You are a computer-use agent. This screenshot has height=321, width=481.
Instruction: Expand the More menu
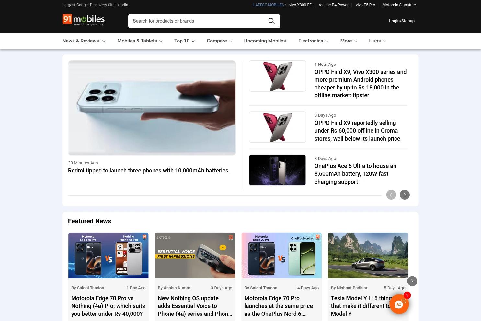(x=349, y=41)
